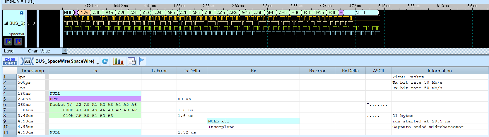Image resolution: width=489 pixels, height=137 pixels.
Task: Select the B3h decoded byte in waveform
Action: pos(333,13)
